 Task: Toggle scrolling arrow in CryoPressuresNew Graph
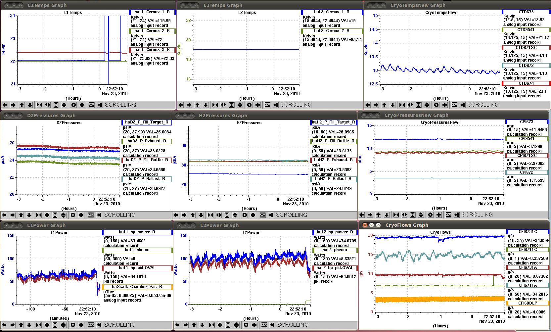coord(456,215)
